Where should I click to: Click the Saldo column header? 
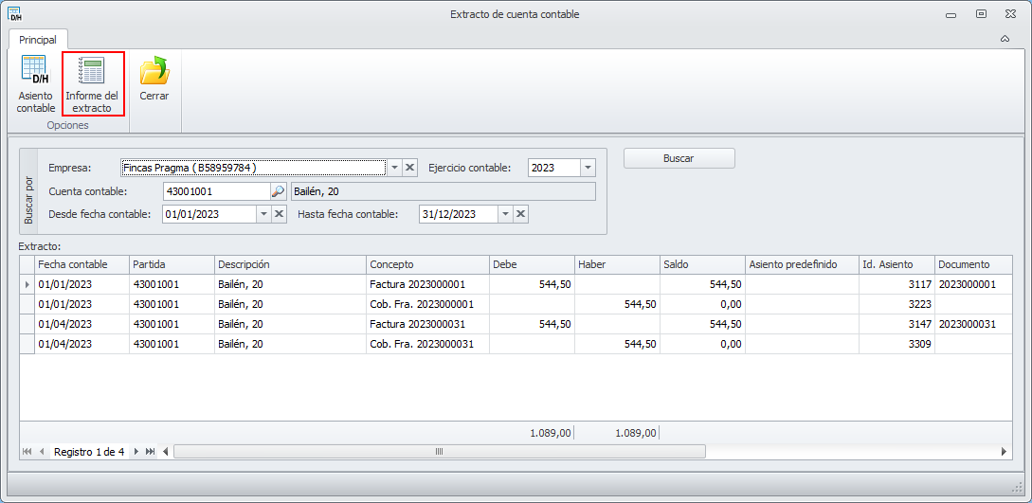[702, 264]
